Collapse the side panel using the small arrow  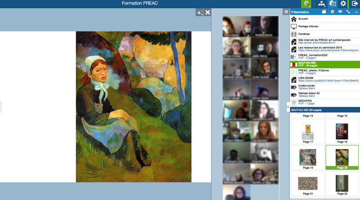point(288,107)
